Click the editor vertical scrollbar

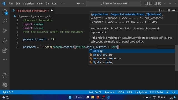click(177, 58)
